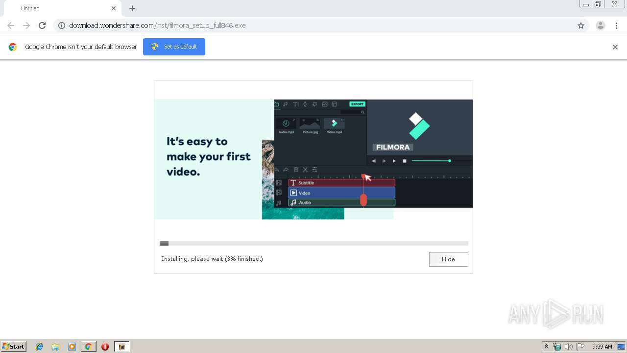Click the Show desktop icon beside the clock
This screenshot has width=627, height=353.
[621, 347]
